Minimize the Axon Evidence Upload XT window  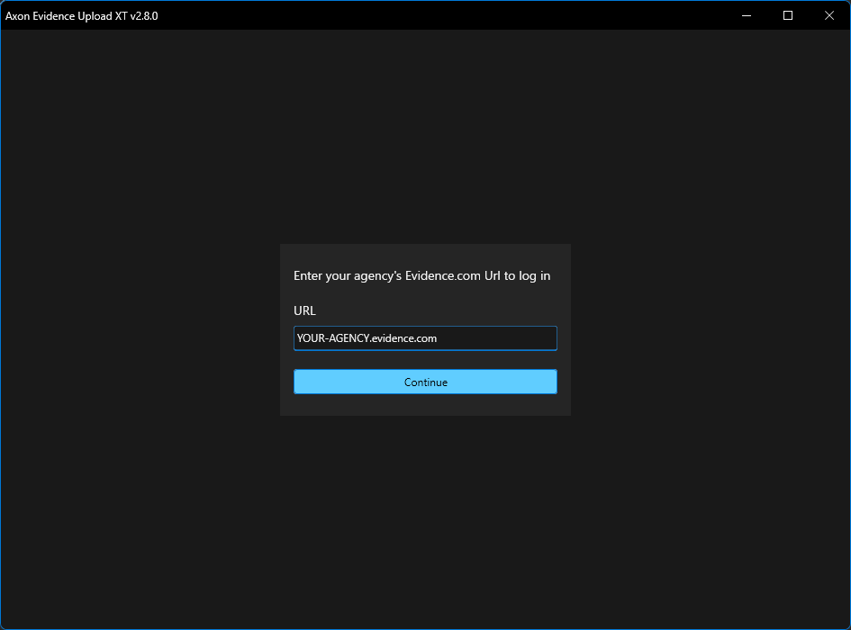[746, 15]
